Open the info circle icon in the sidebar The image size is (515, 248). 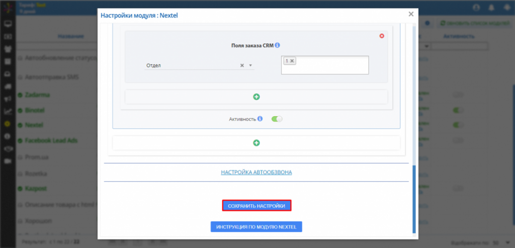pos(8,136)
